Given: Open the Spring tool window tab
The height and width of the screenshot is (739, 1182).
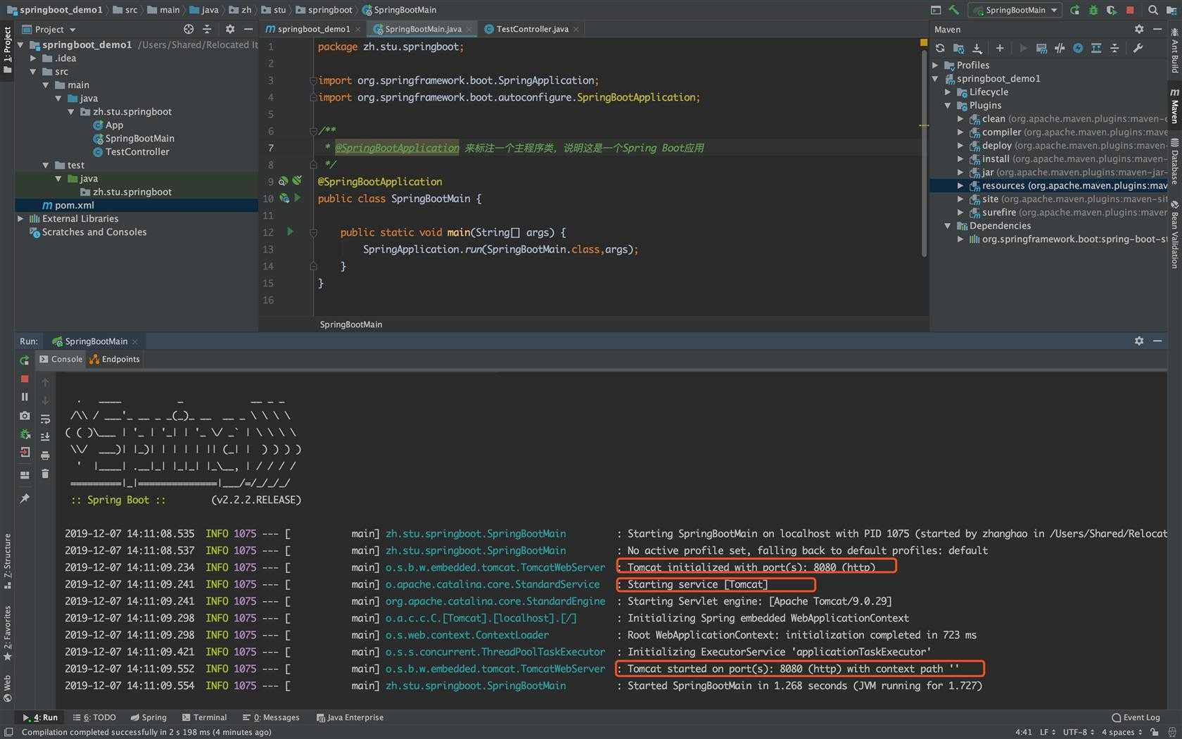Looking at the screenshot, I should 148,717.
